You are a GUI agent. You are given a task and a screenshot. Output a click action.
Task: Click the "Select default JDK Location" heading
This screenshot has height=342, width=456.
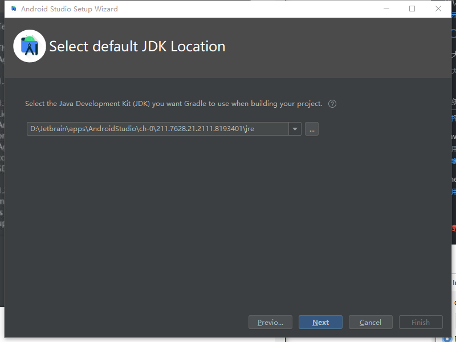click(x=137, y=47)
